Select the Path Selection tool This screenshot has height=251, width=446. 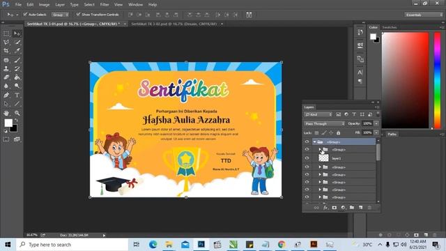(x=6, y=104)
